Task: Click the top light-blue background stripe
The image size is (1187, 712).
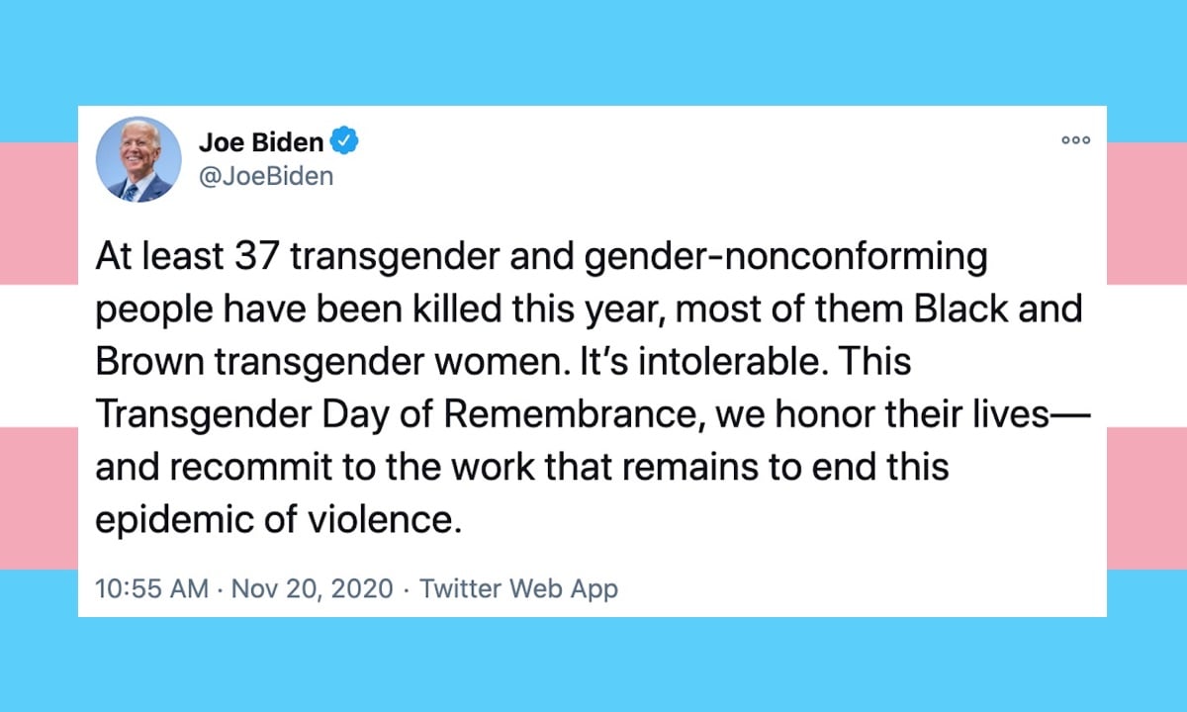Action: click(593, 49)
